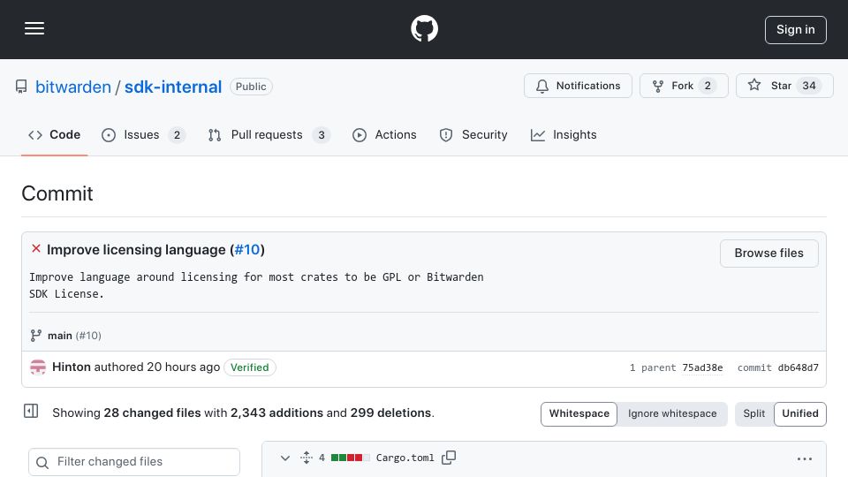Click the Issues circle icon
The height and width of the screenshot is (477, 848).
(x=109, y=135)
